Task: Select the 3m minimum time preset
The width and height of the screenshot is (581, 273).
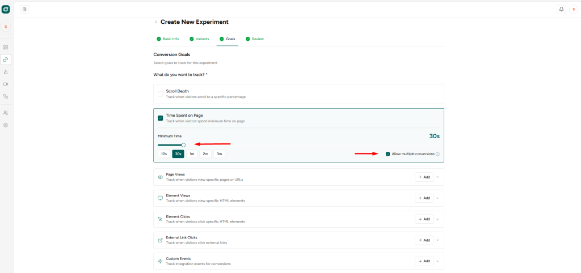Action: coord(220,154)
